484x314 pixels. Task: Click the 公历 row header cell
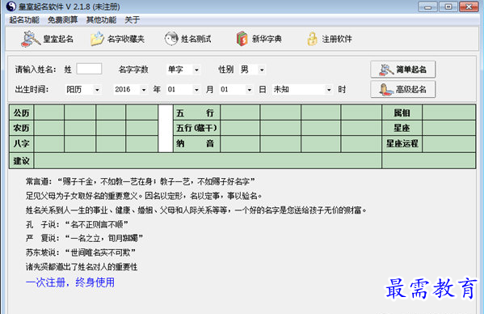coord(21,112)
